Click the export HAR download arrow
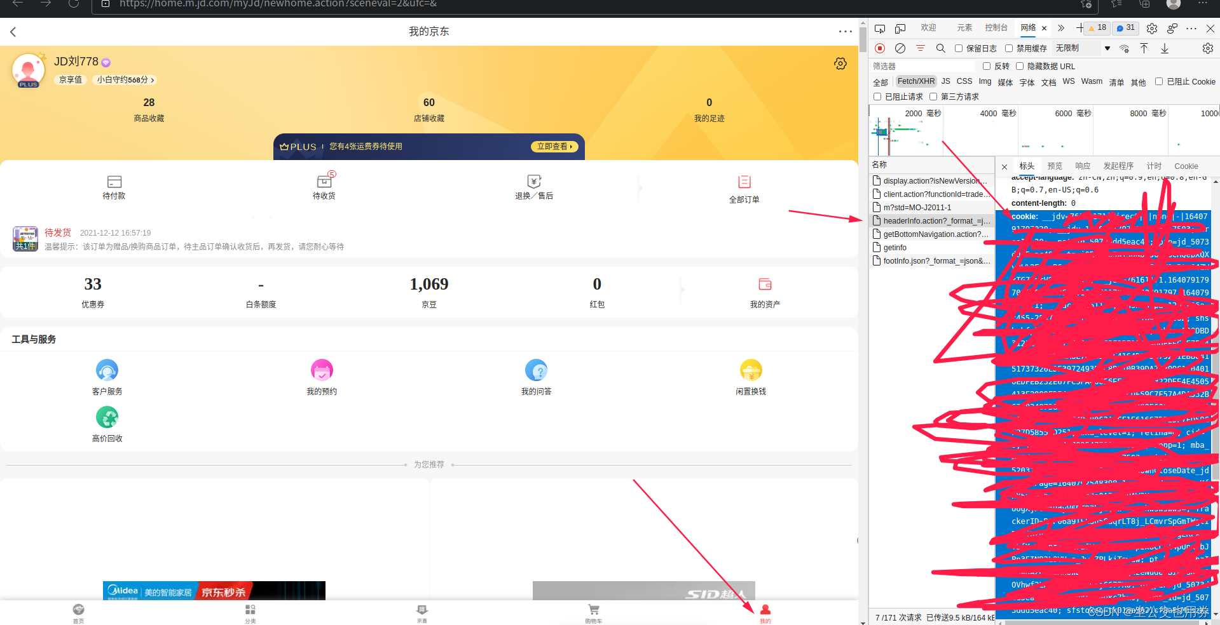 pos(1165,48)
